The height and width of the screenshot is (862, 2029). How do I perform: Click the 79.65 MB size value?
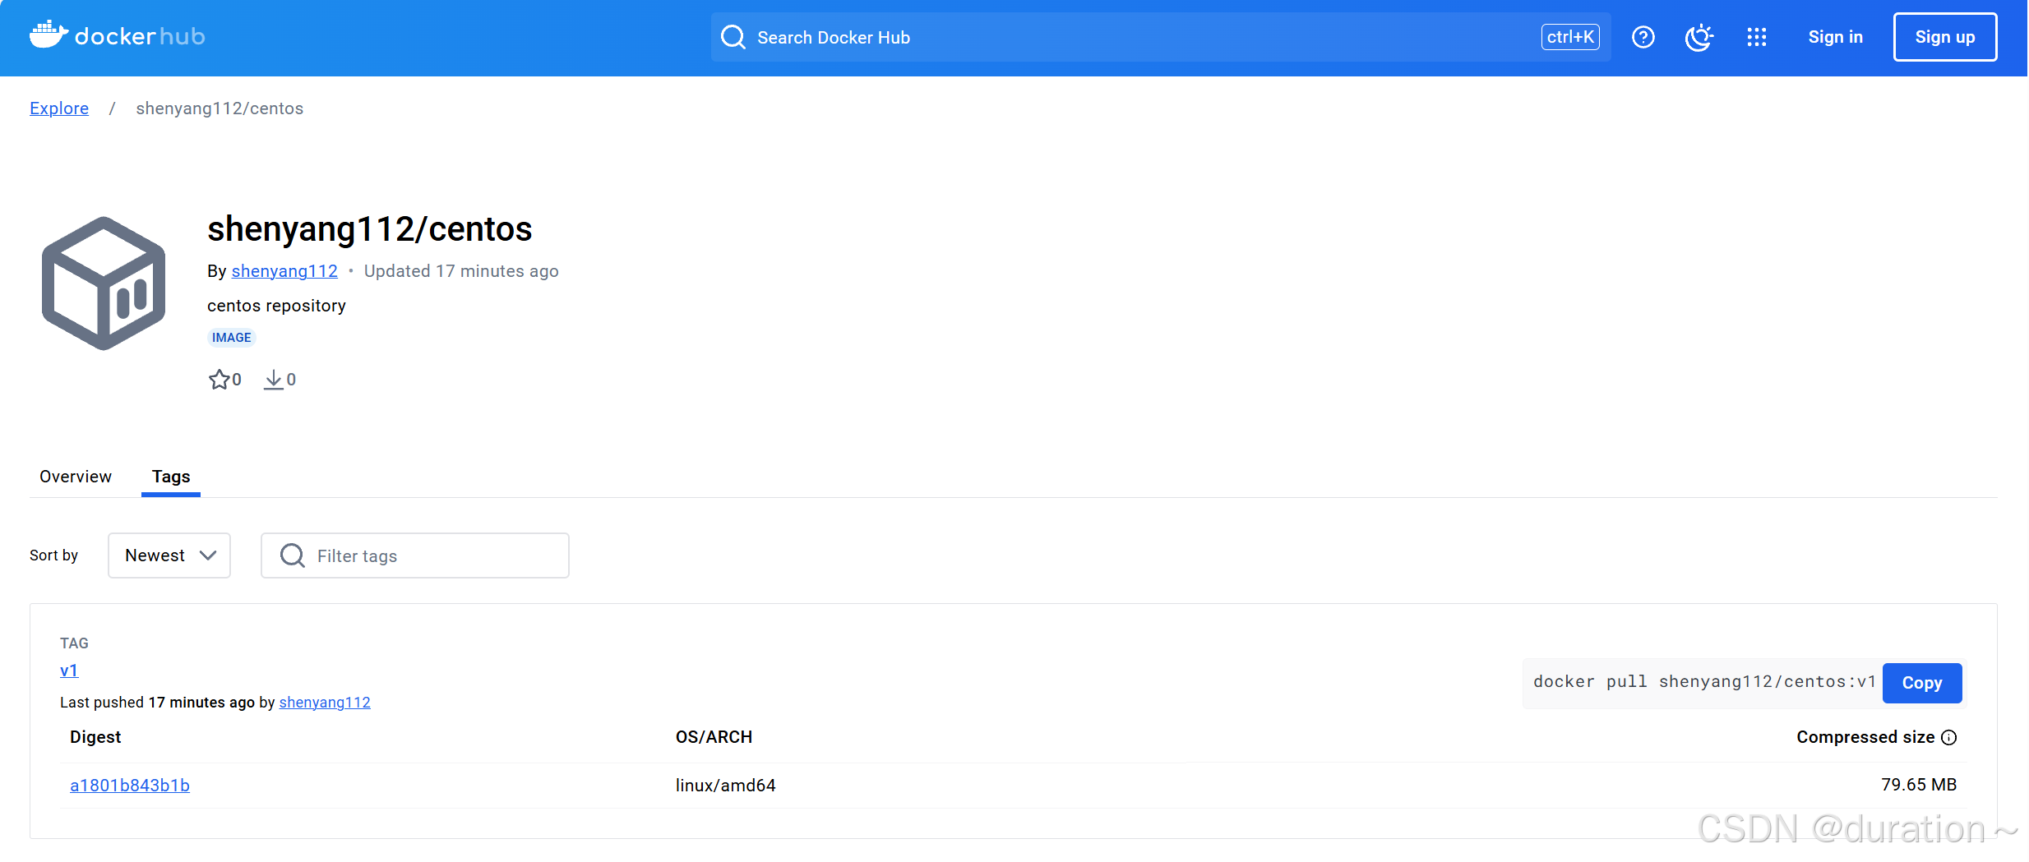point(1919,785)
